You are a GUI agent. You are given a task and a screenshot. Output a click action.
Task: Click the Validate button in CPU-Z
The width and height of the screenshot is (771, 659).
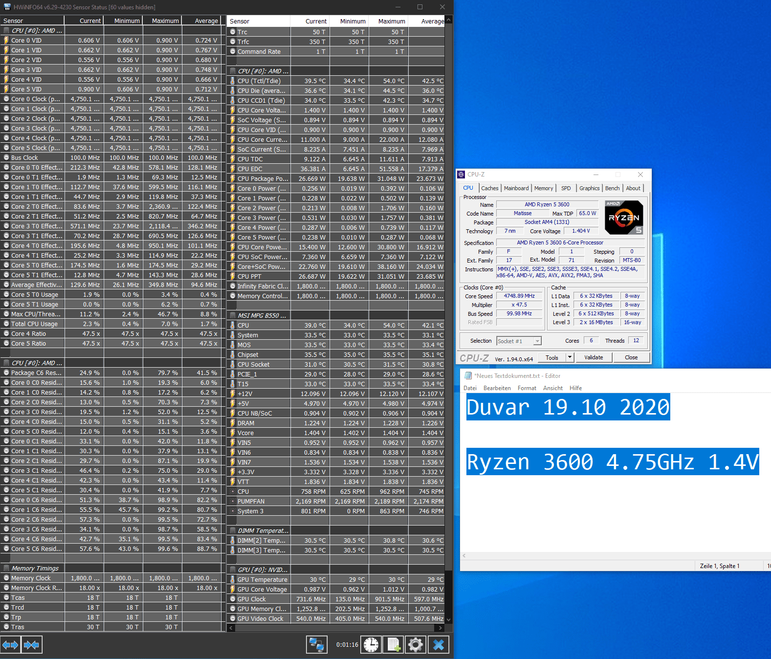[x=594, y=357]
